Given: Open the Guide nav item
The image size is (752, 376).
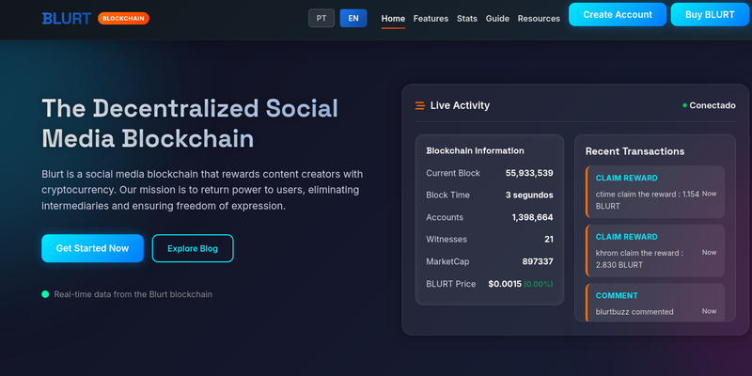Looking at the screenshot, I should coord(498,18).
